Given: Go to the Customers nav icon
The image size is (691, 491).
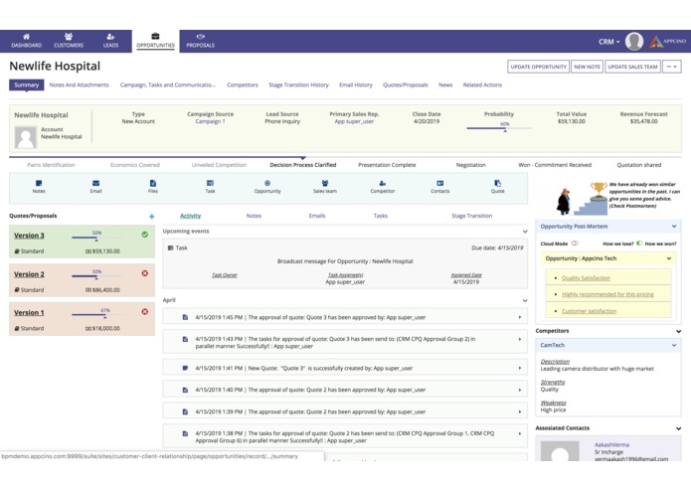Looking at the screenshot, I should (69, 37).
